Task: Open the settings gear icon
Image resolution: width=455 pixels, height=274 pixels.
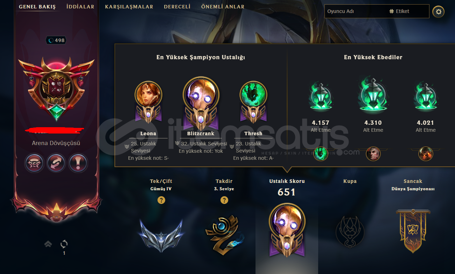Action: [x=439, y=12]
